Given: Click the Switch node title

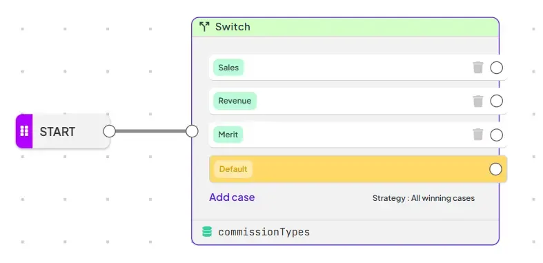Looking at the screenshot, I should pos(233,27).
